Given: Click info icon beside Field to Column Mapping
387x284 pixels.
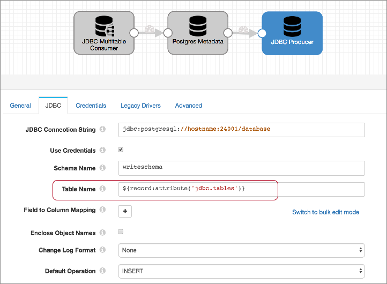Looking at the screenshot, I should (x=102, y=211).
